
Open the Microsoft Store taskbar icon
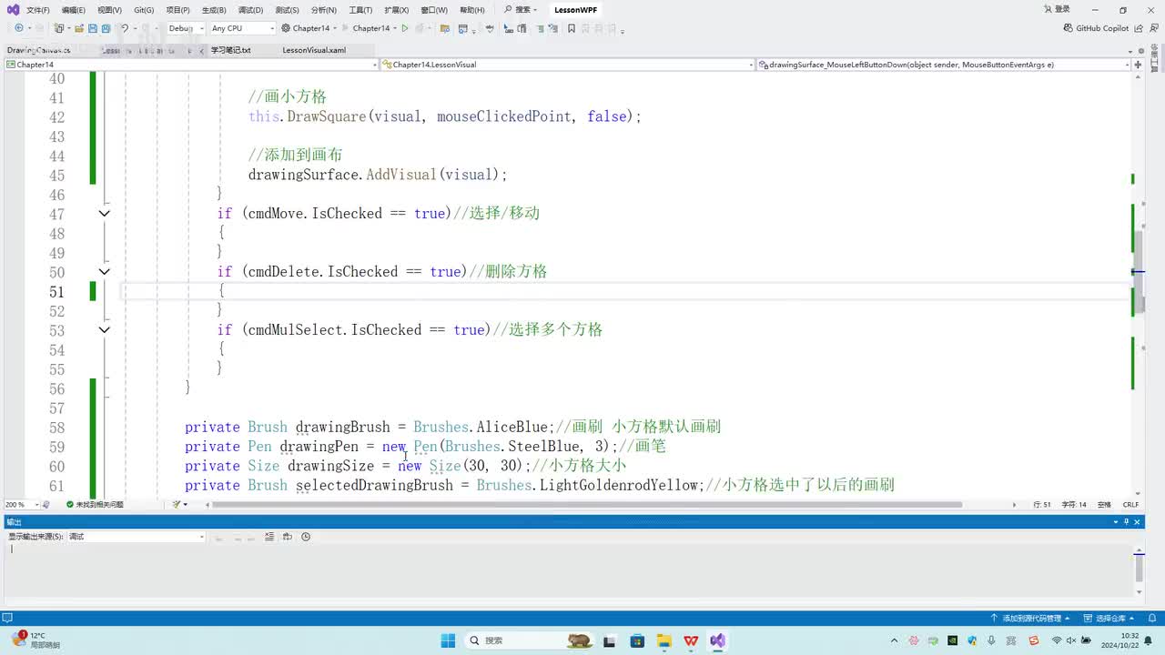[637, 640]
